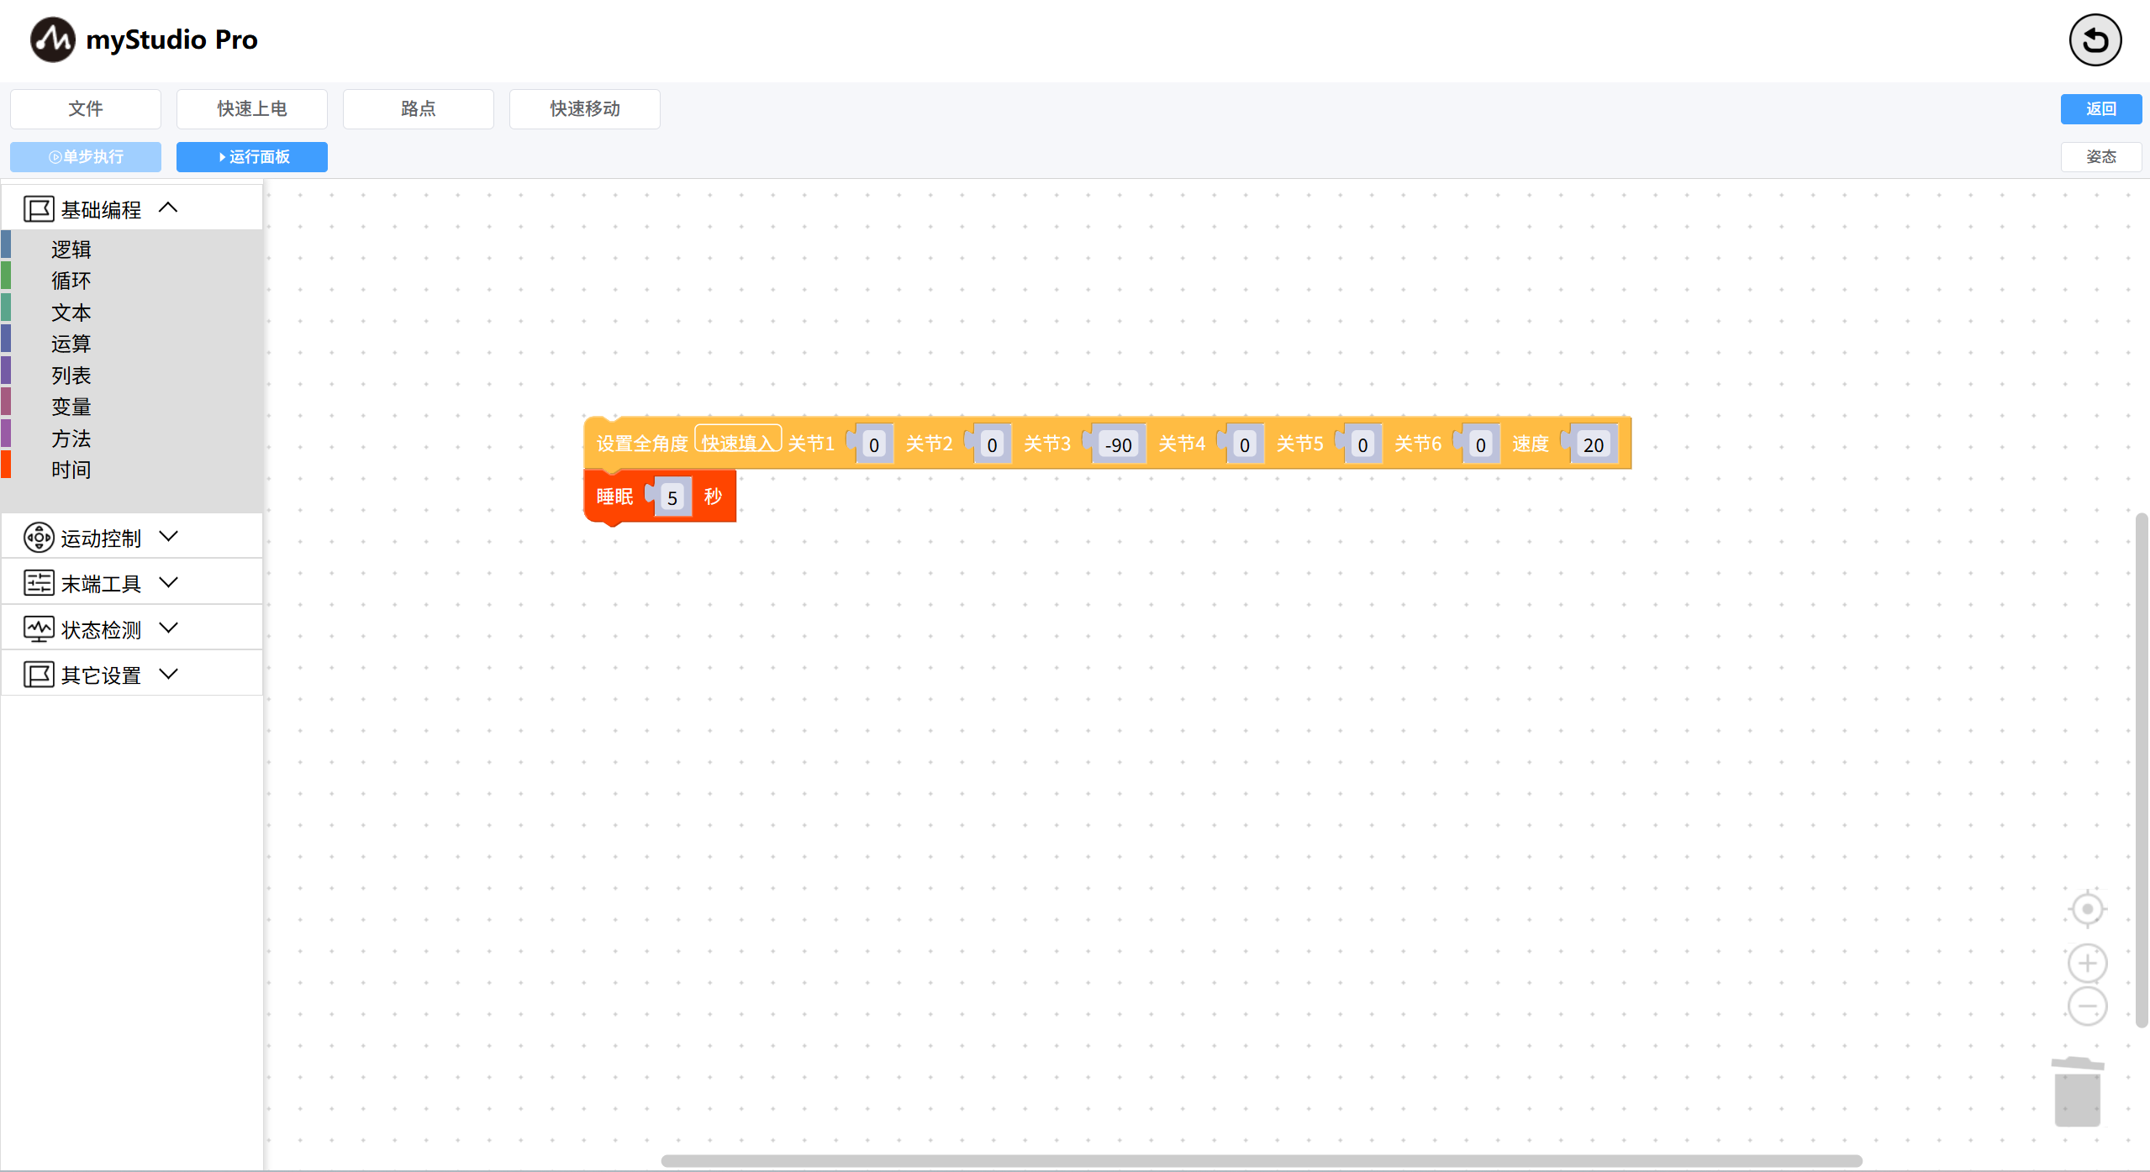
Task: Click the trash can icon
Action: pos(2077,1092)
